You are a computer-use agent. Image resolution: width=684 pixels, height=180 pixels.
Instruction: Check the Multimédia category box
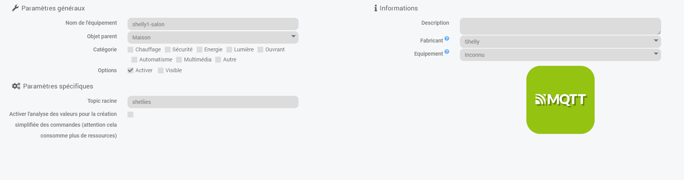[179, 60]
